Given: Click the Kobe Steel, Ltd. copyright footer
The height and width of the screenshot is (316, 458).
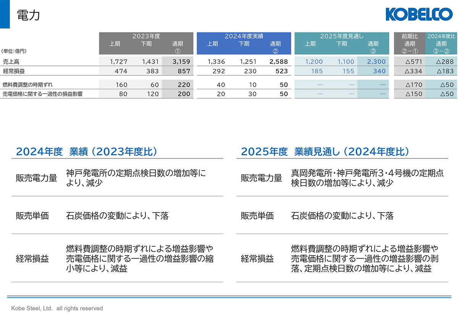Looking at the screenshot, I should (x=57, y=308).
